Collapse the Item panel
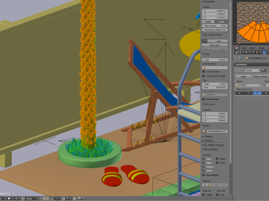Screen dimensions: 269x201 (203, 126)
